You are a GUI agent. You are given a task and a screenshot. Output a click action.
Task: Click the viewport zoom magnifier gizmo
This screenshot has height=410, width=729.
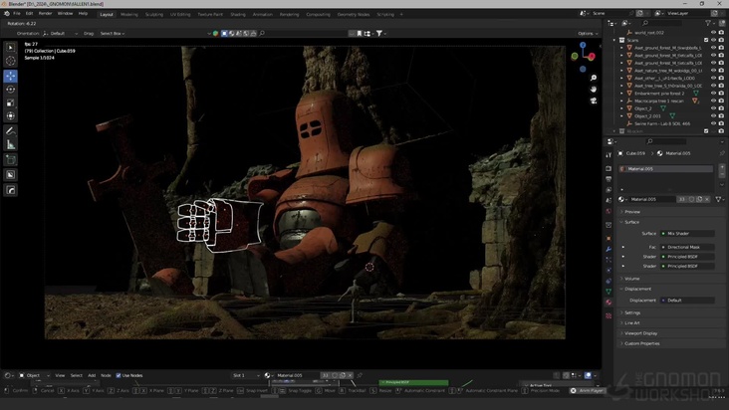coord(594,78)
